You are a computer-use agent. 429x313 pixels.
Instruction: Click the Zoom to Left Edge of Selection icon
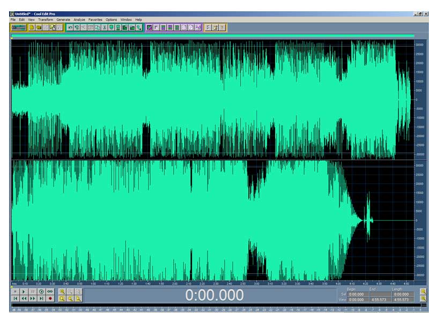(70, 299)
